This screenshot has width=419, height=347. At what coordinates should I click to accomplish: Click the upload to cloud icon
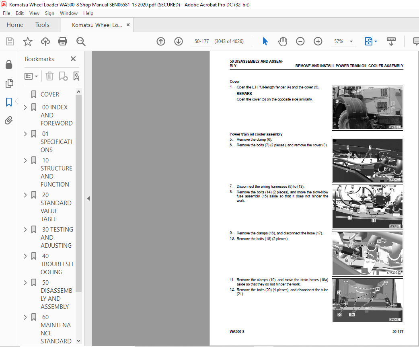click(45, 41)
